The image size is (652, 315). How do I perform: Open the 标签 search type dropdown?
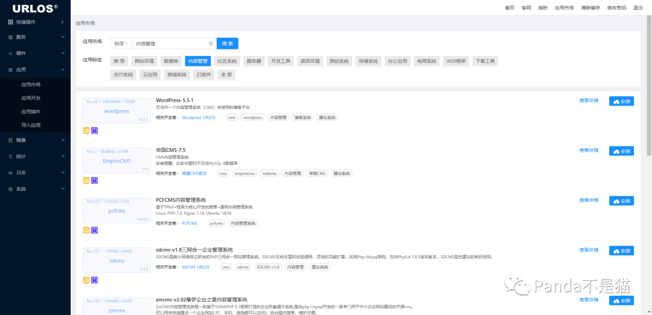[121, 43]
